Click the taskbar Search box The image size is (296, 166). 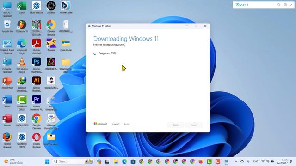coord(73,161)
